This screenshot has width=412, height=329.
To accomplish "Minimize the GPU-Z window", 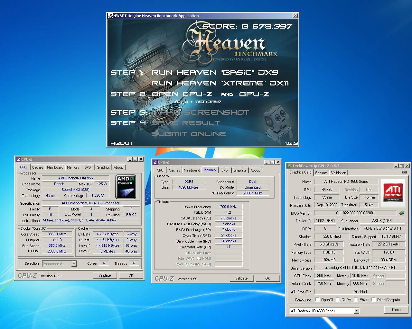I will click(396, 166).
